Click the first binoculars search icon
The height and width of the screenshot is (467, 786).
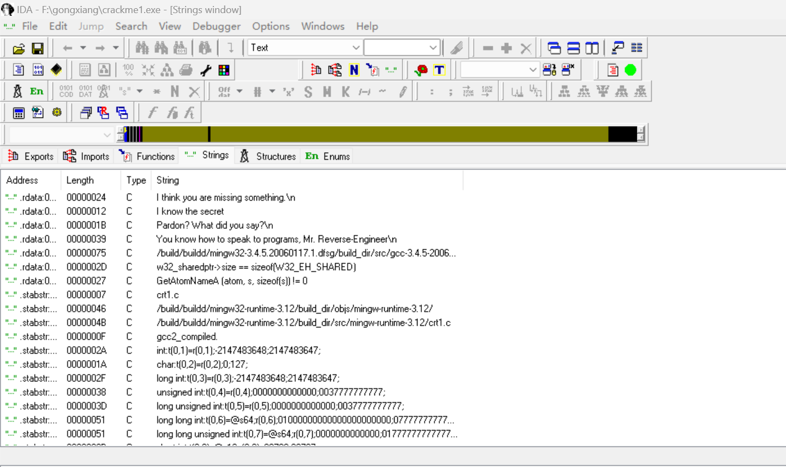(142, 48)
